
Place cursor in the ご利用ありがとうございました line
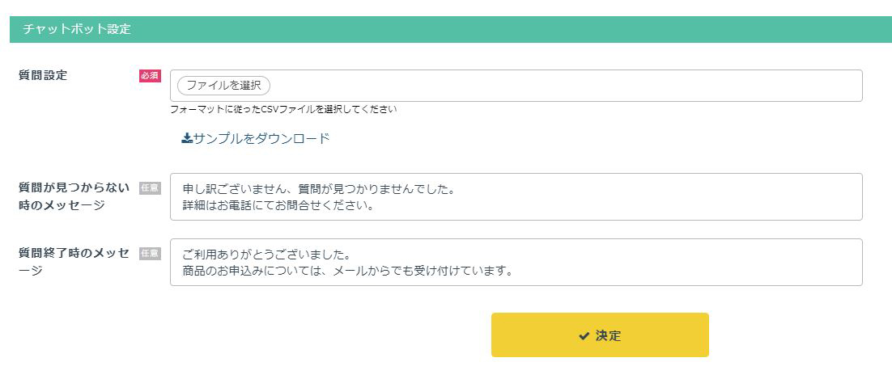[x=266, y=254]
